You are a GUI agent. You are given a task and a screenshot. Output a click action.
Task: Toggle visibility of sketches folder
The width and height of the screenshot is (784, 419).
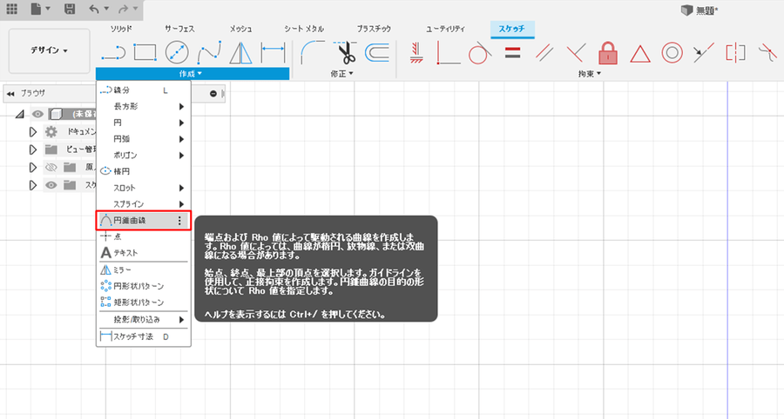click(51, 185)
